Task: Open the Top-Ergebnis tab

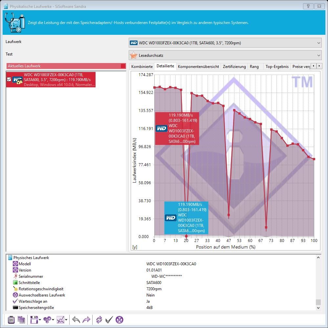Action: pos(277,67)
